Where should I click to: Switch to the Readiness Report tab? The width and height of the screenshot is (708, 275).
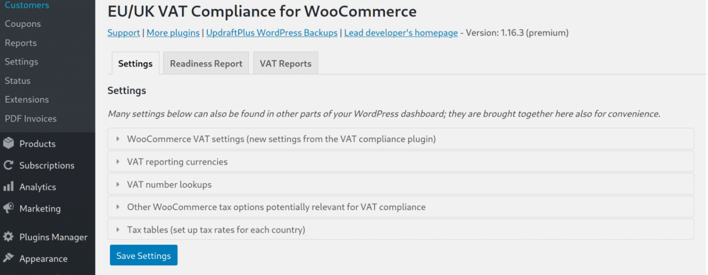coord(206,63)
